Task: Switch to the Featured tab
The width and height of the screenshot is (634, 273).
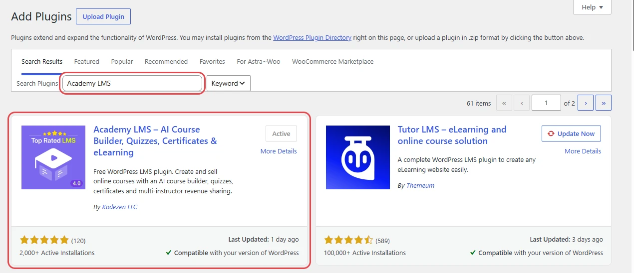Action: pyautogui.click(x=87, y=62)
